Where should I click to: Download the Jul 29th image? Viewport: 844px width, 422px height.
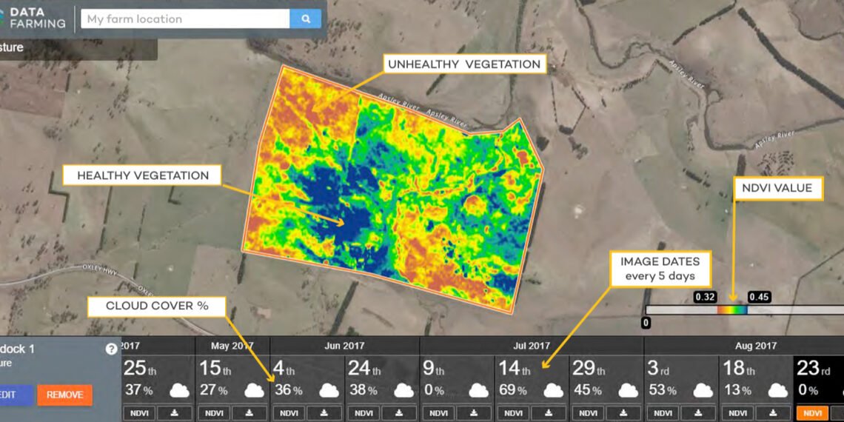624,413
